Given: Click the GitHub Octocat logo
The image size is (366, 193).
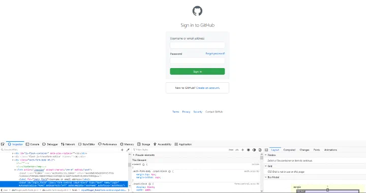Looking at the screenshot, I should click(x=197, y=11).
